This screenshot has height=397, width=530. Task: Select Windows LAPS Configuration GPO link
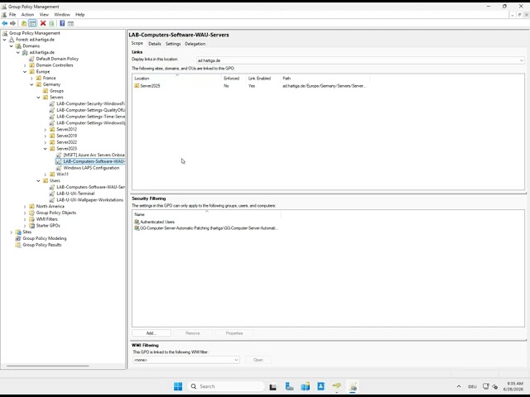(91, 168)
